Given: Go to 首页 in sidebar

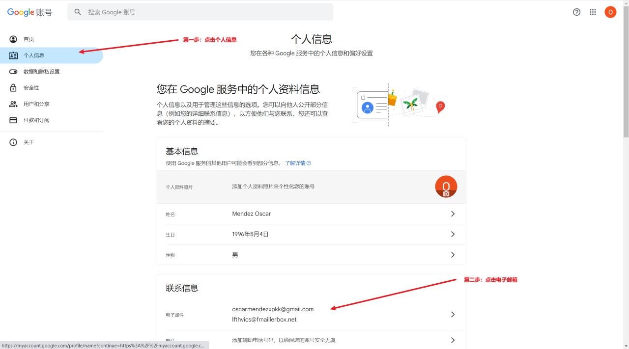Looking at the screenshot, I should (29, 39).
